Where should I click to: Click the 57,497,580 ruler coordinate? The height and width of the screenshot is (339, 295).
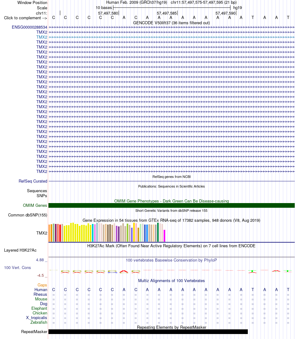pyautogui.click(x=108, y=13)
